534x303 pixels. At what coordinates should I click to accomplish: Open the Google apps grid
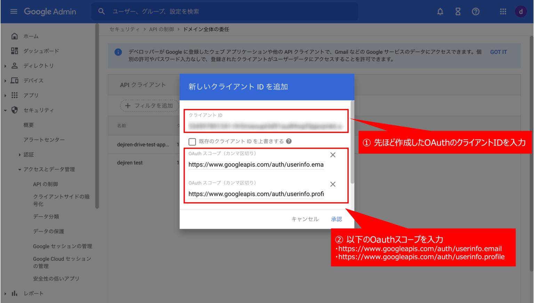pyautogui.click(x=503, y=11)
